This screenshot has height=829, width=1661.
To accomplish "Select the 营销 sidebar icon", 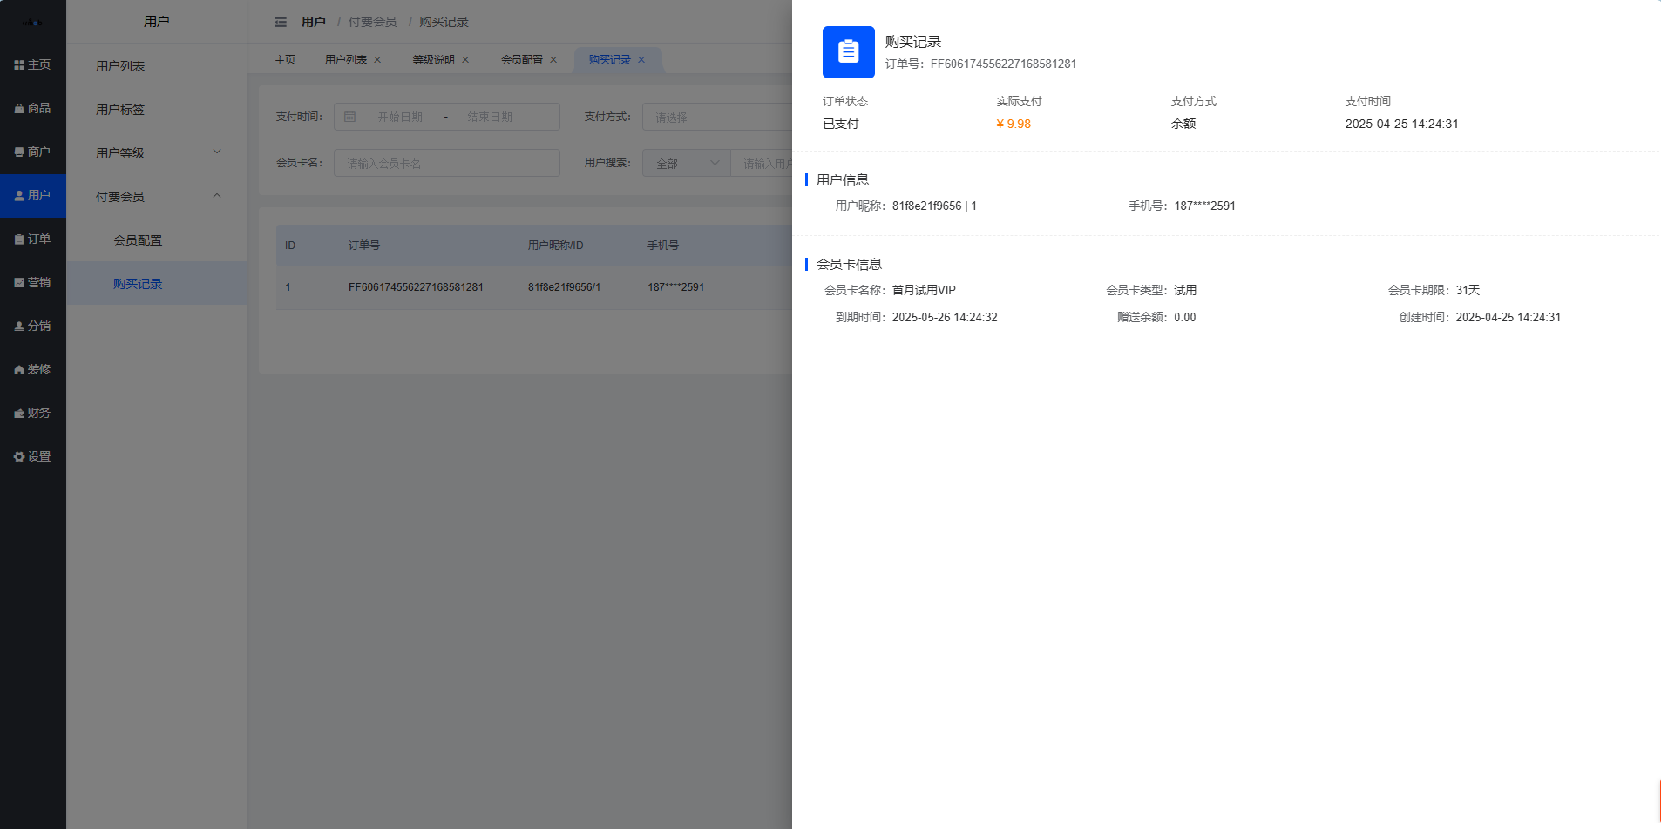I will 33,281.
